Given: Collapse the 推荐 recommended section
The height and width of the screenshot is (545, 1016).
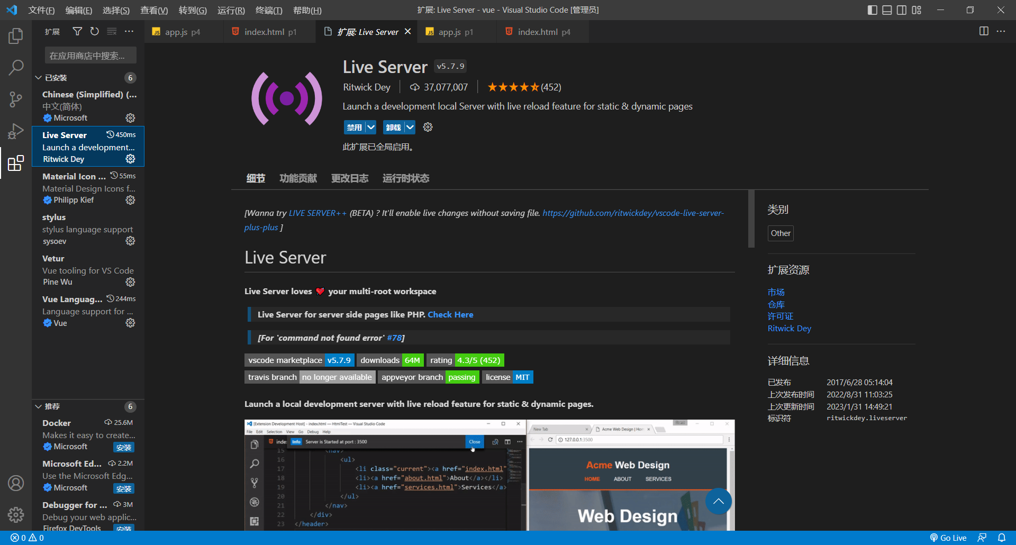Looking at the screenshot, I should pyautogui.click(x=39, y=406).
